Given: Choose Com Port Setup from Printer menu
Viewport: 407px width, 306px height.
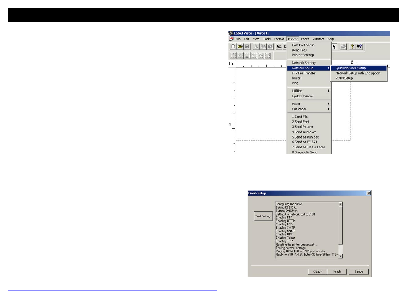Looking at the screenshot, I should click(x=309, y=45).
